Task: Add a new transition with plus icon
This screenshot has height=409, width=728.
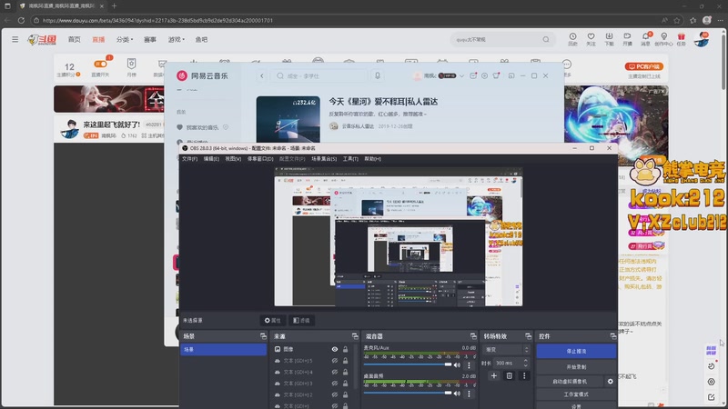Action: click(494, 375)
